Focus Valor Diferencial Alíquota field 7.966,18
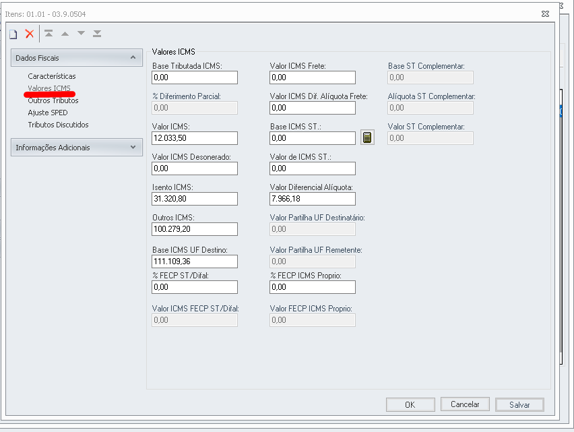Image resolution: width=574 pixels, height=432 pixels. click(313, 199)
